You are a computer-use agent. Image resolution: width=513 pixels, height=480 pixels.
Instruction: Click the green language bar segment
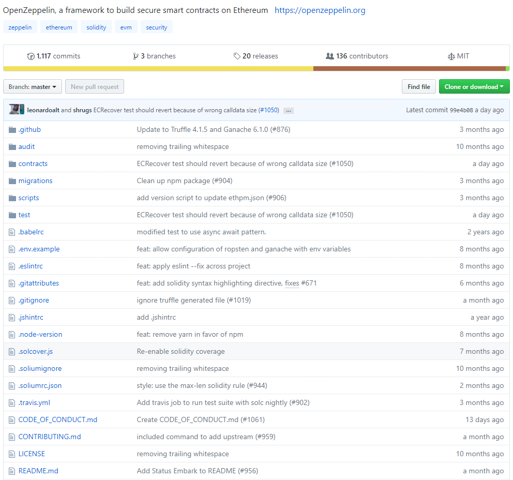(x=508, y=69)
